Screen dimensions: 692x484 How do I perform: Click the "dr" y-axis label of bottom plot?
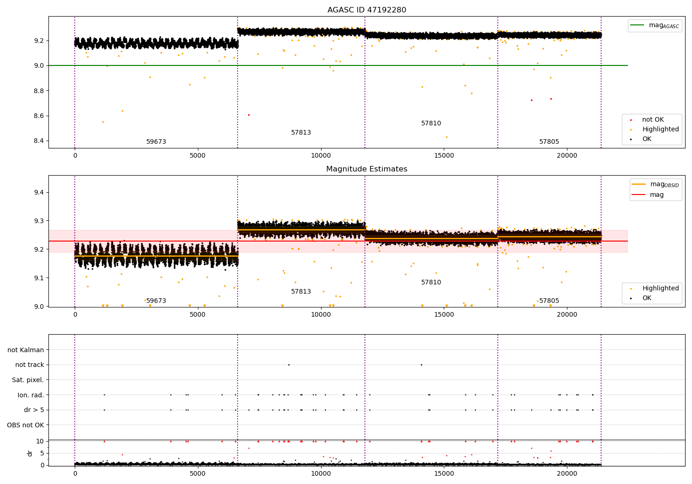30,453
